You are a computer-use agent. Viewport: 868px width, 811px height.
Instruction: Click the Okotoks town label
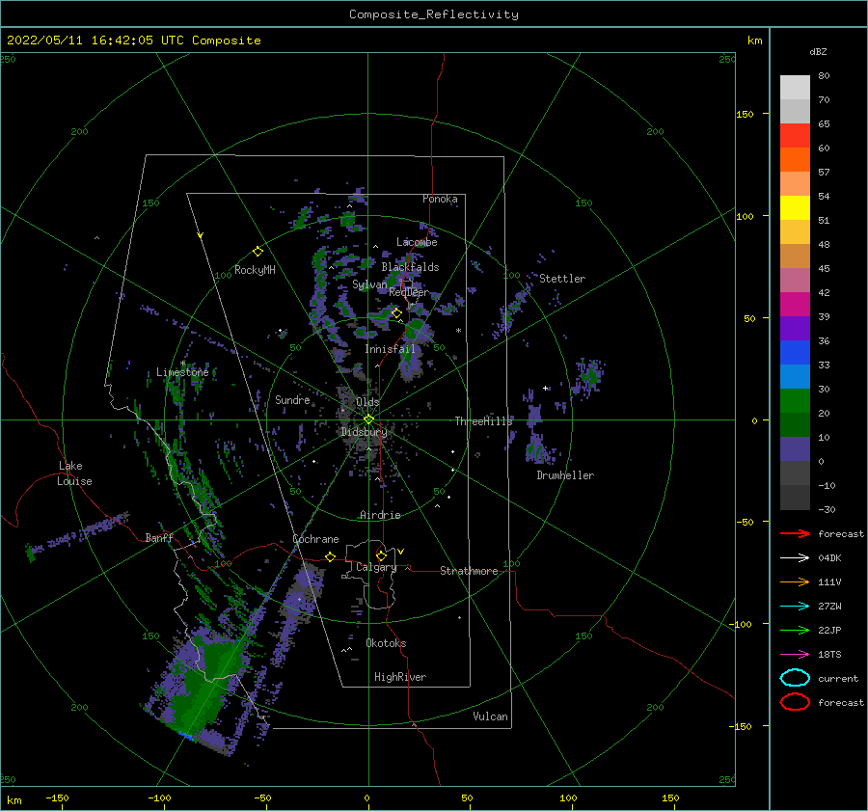point(386,643)
